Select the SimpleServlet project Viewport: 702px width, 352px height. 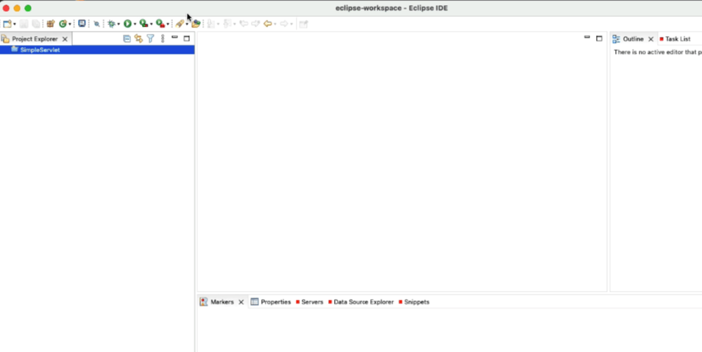97,50
